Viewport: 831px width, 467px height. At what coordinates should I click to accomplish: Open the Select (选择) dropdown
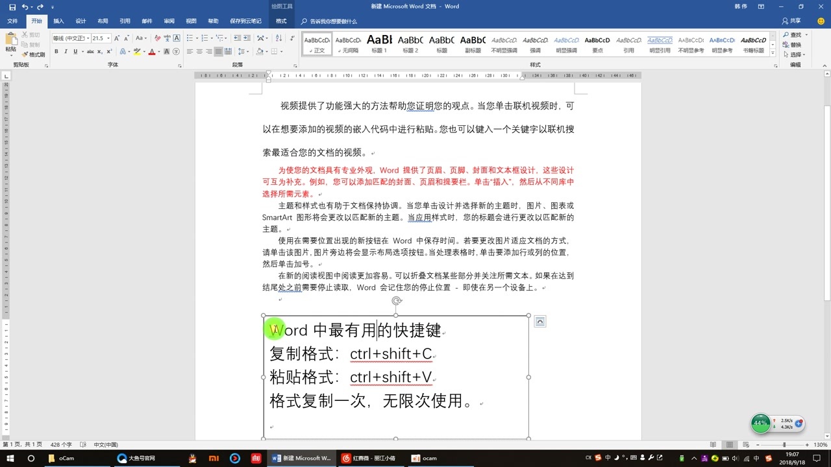(793, 54)
